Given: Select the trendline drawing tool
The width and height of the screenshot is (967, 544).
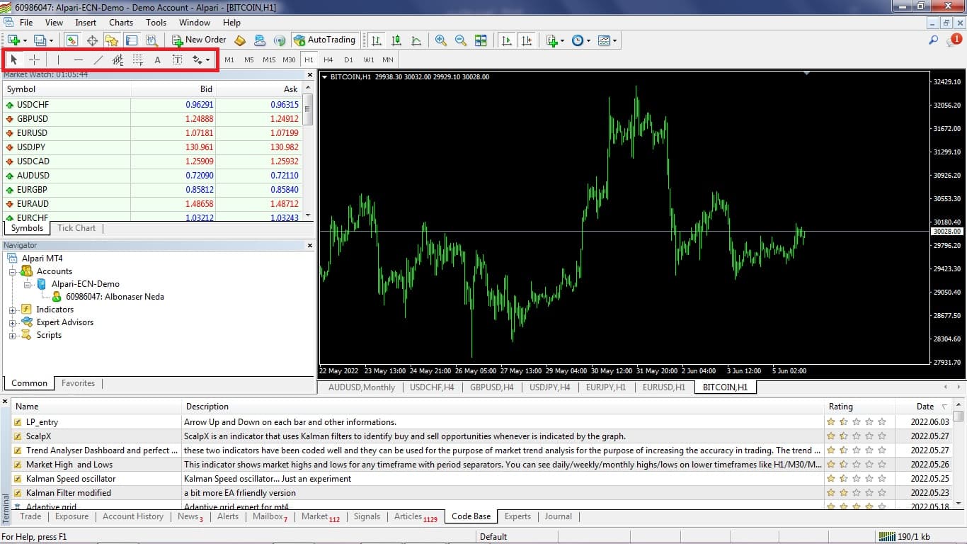Looking at the screenshot, I should pyautogui.click(x=98, y=60).
